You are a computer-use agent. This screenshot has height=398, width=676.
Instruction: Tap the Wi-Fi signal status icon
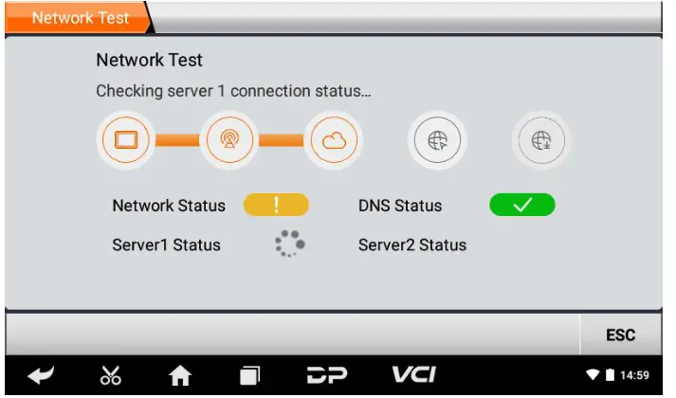coord(593,374)
